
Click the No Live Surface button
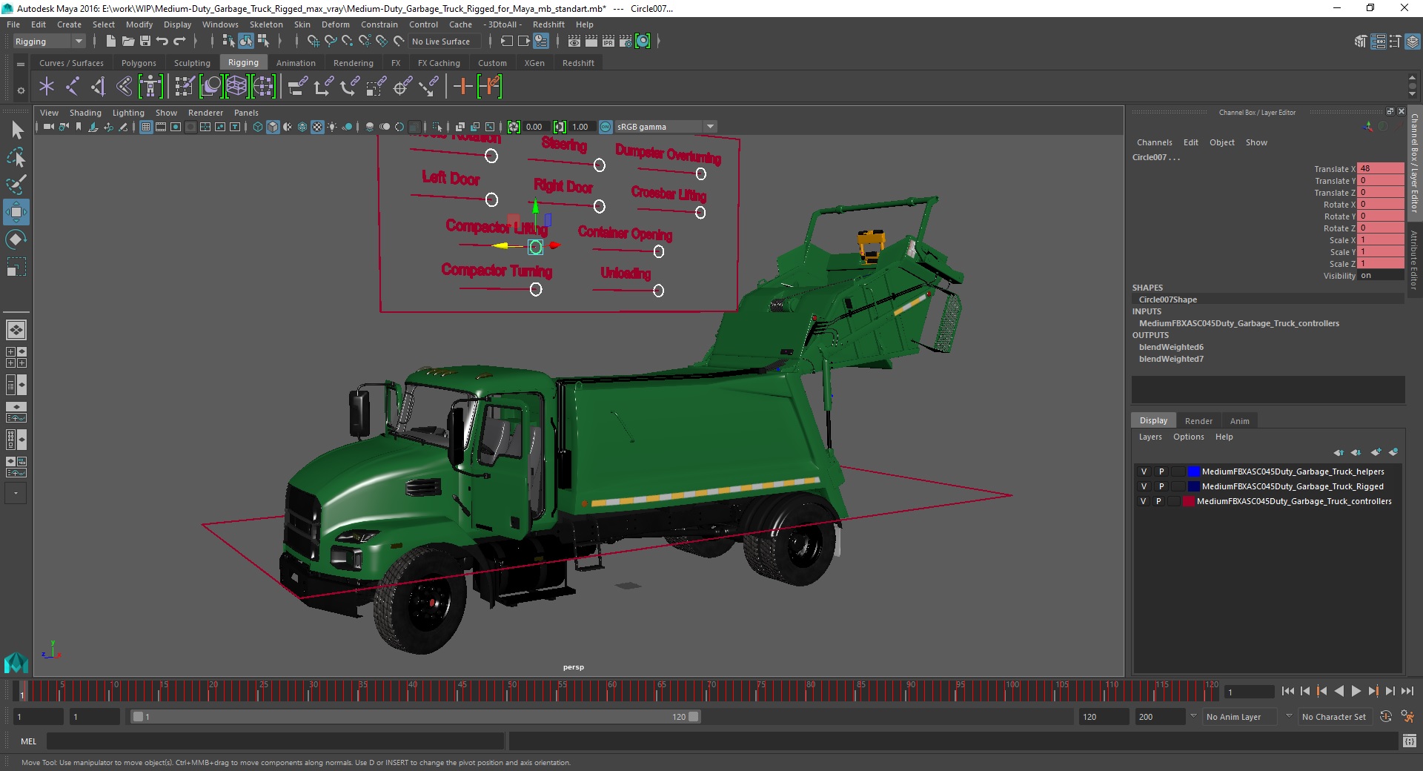[x=441, y=42]
